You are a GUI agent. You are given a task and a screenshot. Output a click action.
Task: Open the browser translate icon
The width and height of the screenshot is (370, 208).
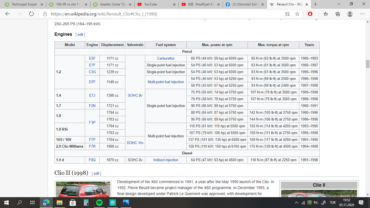tap(287, 14)
